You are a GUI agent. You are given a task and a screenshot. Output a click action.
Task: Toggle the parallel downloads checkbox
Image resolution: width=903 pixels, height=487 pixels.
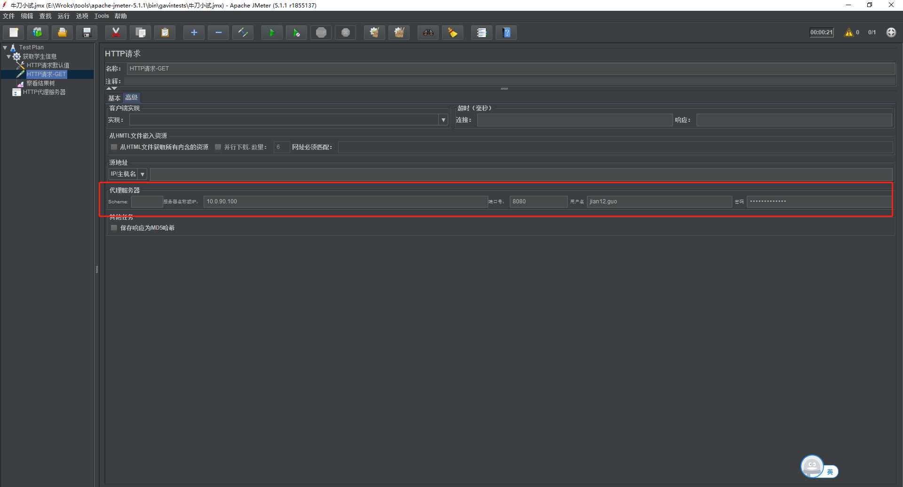click(218, 147)
